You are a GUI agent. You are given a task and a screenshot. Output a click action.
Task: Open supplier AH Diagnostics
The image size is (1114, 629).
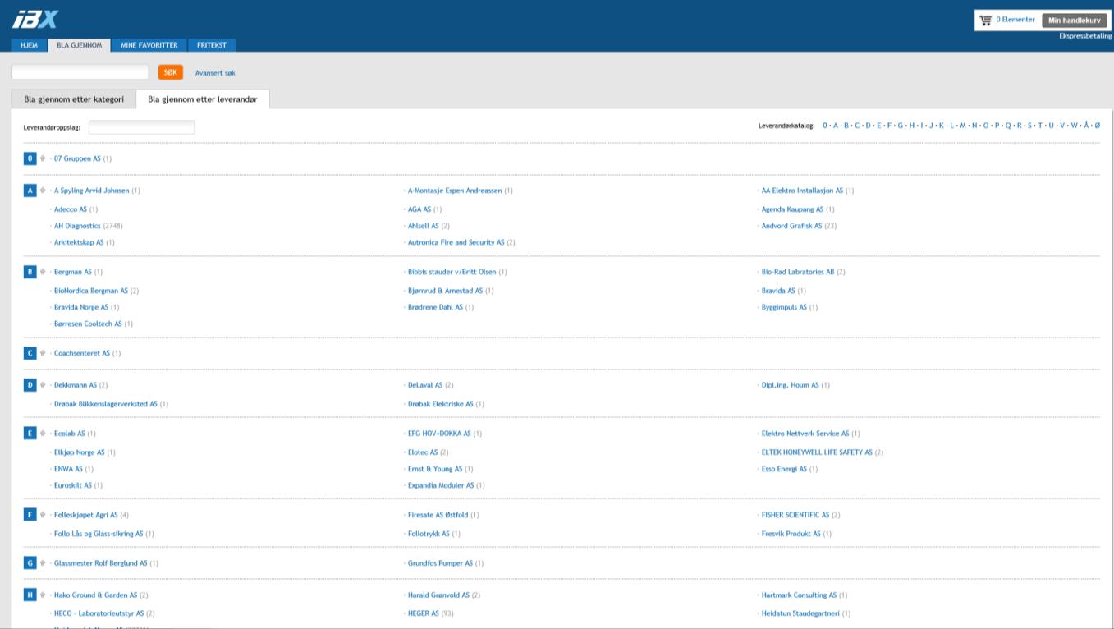click(x=77, y=226)
